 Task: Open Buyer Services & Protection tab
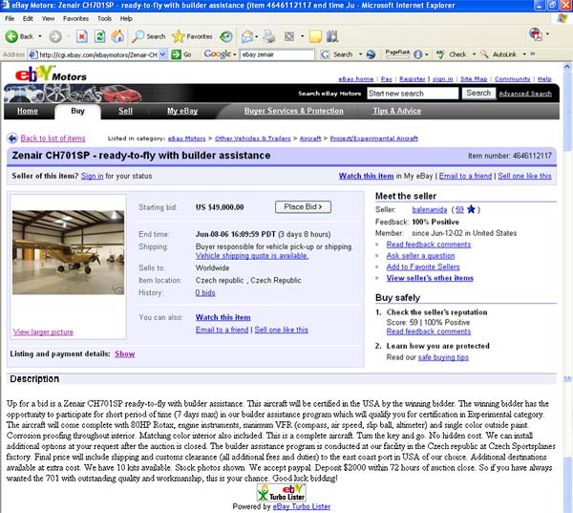[x=294, y=111]
